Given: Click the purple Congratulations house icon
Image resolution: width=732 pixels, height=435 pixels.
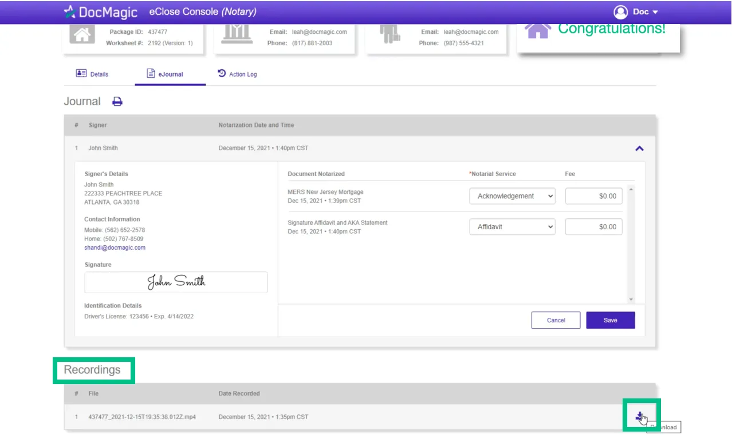Looking at the screenshot, I should pyautogui.click(x=537, y=30).
